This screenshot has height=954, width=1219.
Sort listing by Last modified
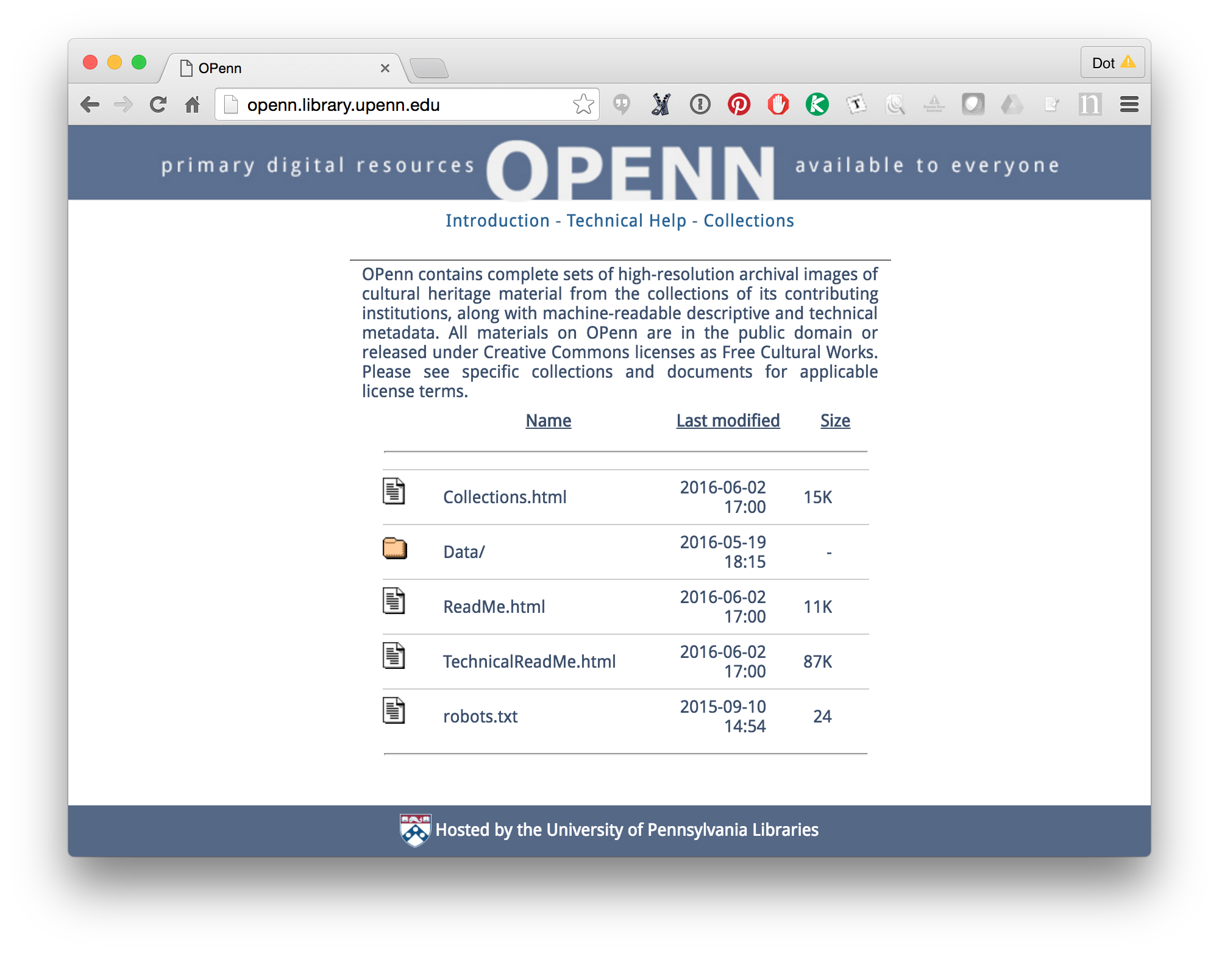pos(728,420)
